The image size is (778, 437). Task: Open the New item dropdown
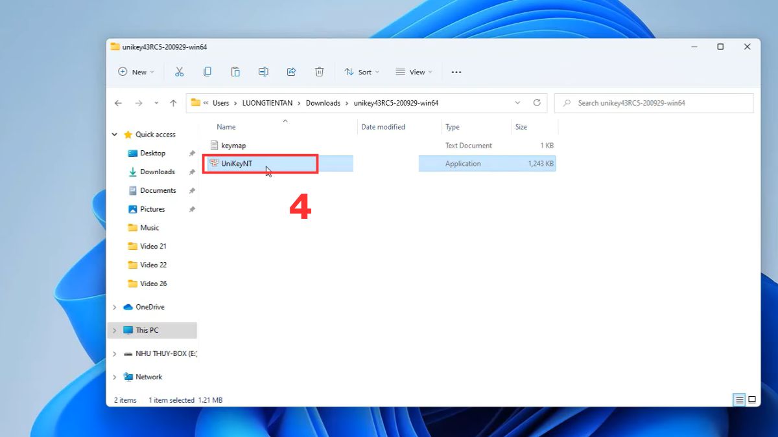(x=136, y=72)
